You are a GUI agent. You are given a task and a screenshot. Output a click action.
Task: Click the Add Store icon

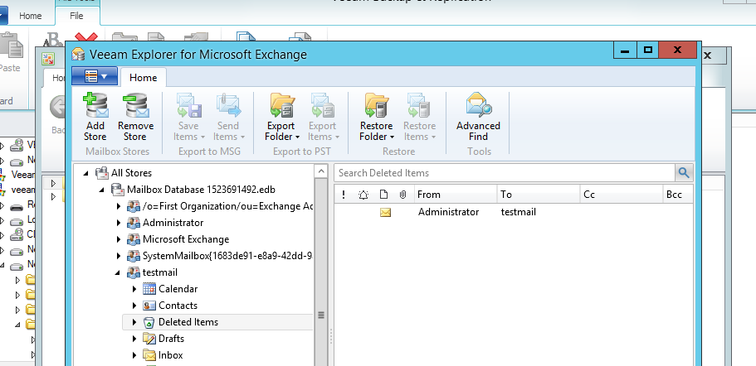pyautogui.click(x=95, y=106)
